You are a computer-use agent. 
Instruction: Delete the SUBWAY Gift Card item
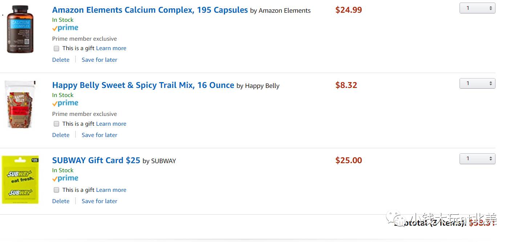coord(61,201)
